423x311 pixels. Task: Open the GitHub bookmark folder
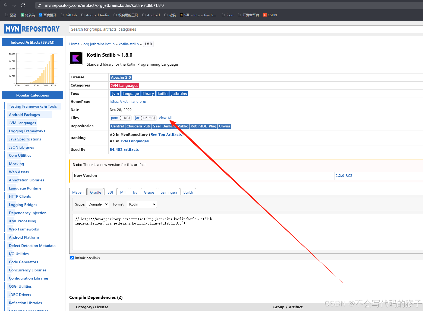[69, 15]
